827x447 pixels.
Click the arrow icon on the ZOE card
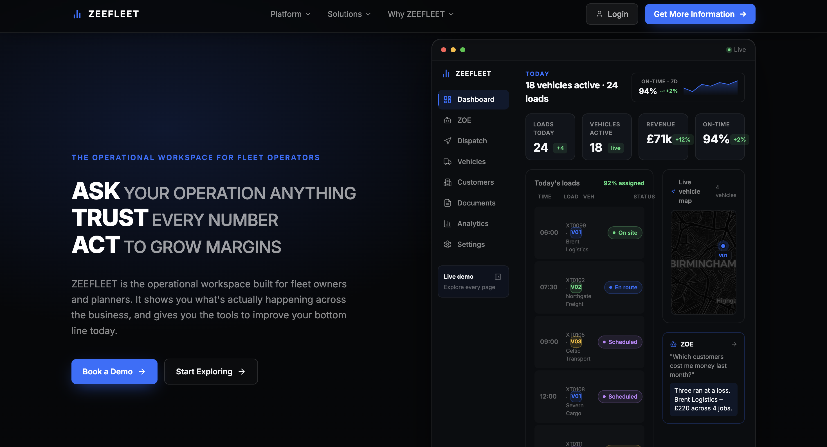tap(734, 344)
